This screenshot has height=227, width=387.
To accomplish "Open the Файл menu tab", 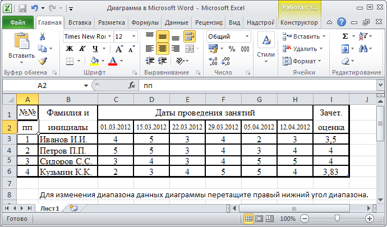I will [17, 23].
